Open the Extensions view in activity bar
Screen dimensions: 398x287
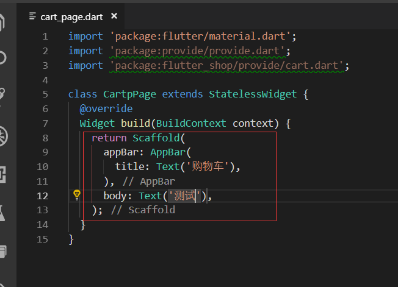[3, 174]
